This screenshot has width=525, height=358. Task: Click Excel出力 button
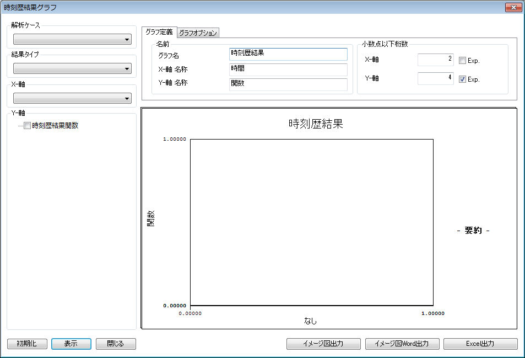[480, 344]
